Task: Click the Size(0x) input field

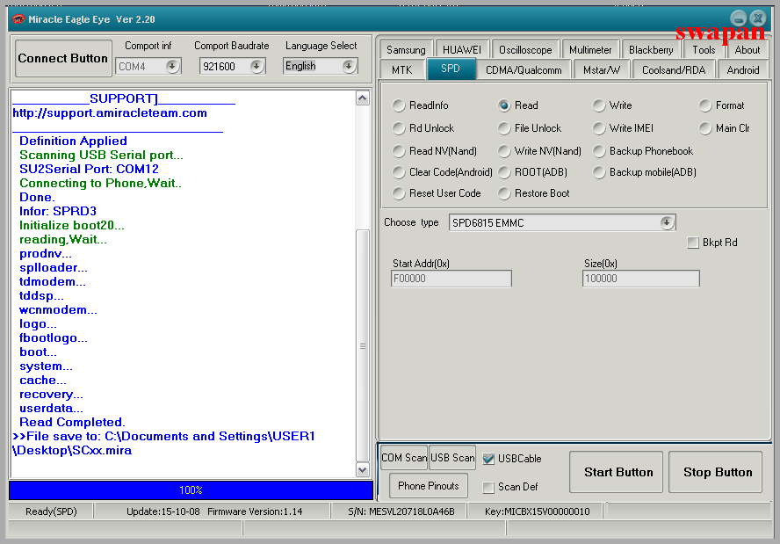Action: (640, 279)
